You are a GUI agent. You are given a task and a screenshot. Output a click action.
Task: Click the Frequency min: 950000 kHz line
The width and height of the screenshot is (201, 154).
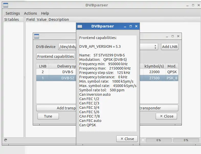104,64
